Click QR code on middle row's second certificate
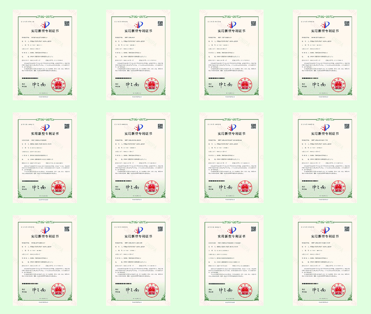This screenshot has width=371, height=314. [160, 126]
